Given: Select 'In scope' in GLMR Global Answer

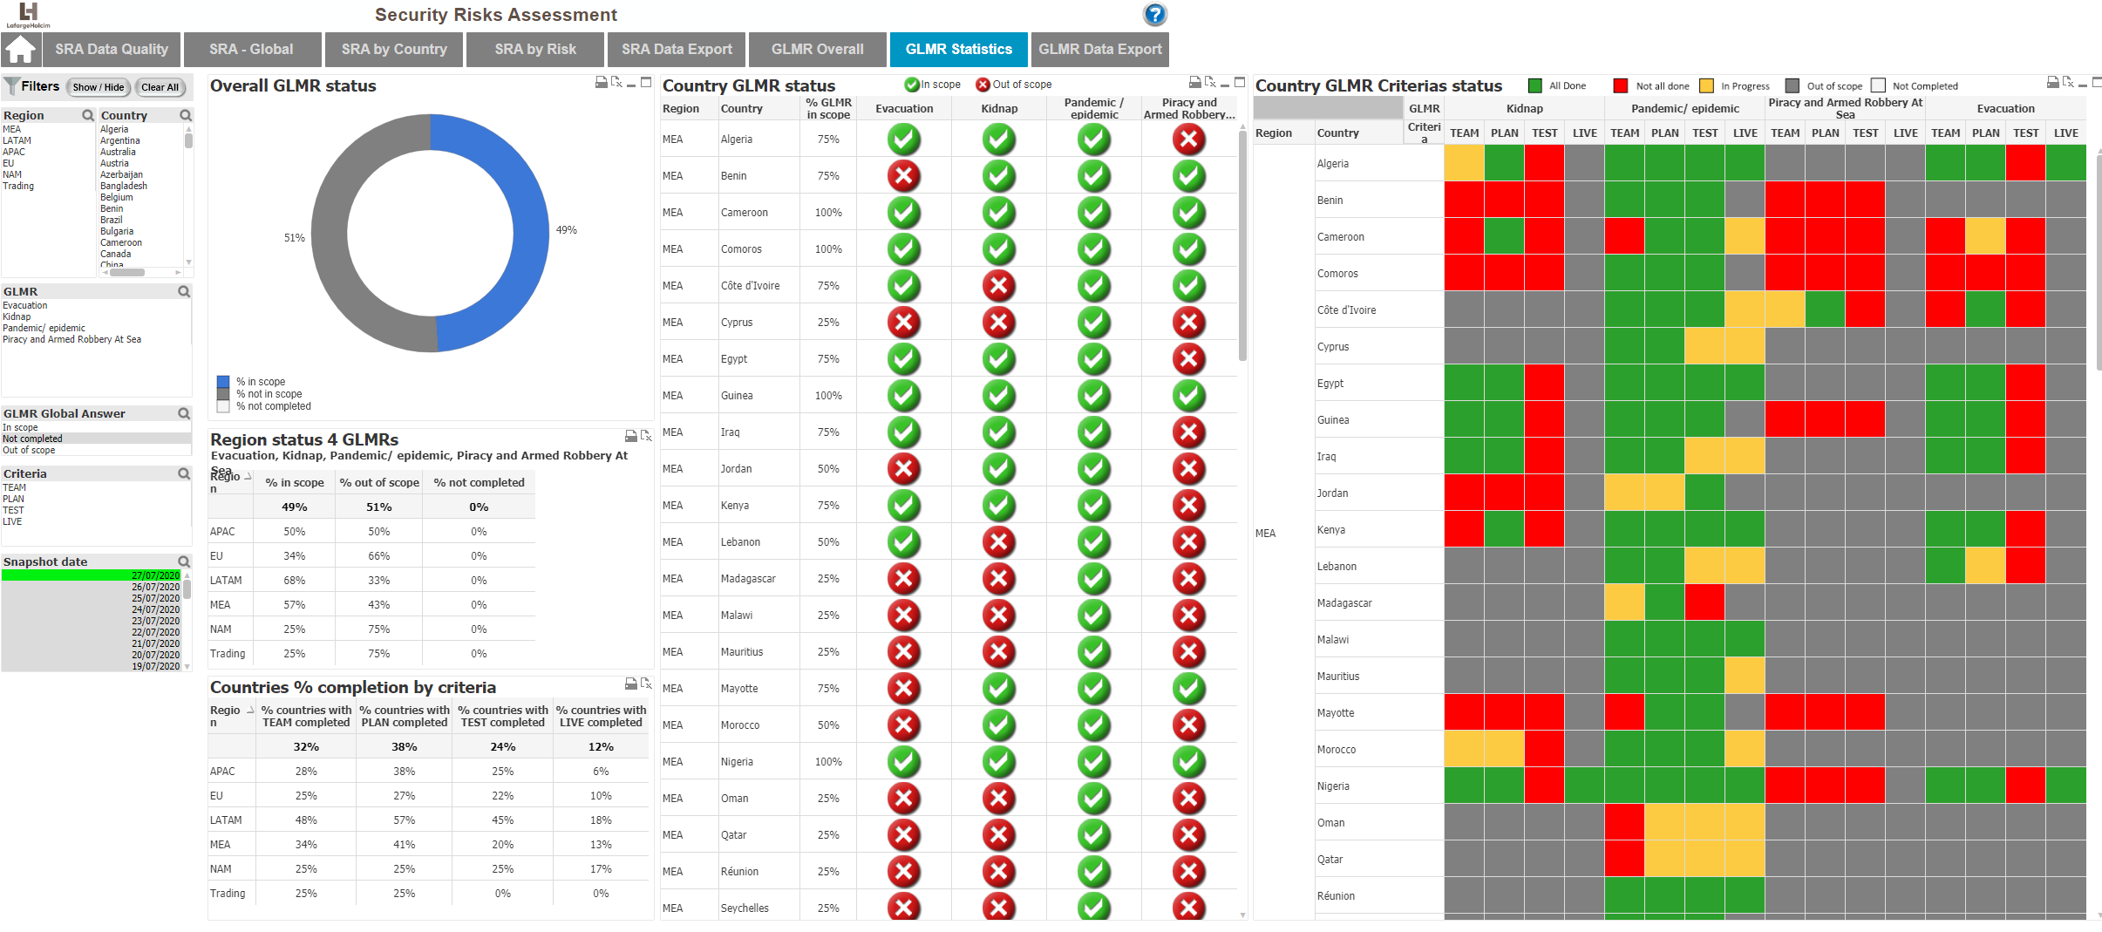Looking at the screenshot, I should 20,427.
